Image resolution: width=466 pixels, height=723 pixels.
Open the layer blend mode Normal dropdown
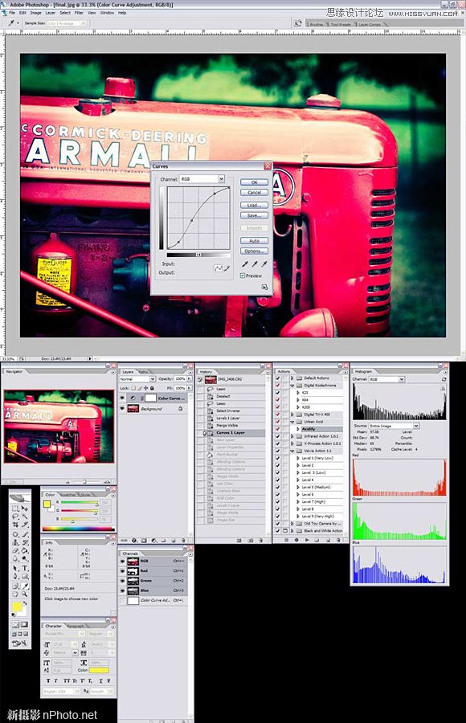[137, 379]
